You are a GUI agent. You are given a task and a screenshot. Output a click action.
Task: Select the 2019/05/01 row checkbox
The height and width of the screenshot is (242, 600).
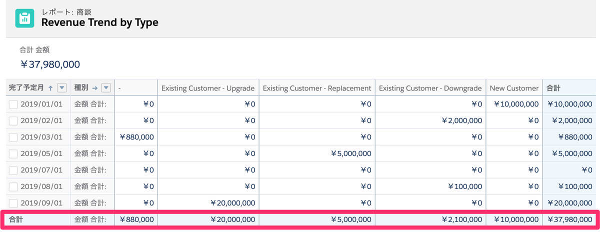tap(13, 153)
